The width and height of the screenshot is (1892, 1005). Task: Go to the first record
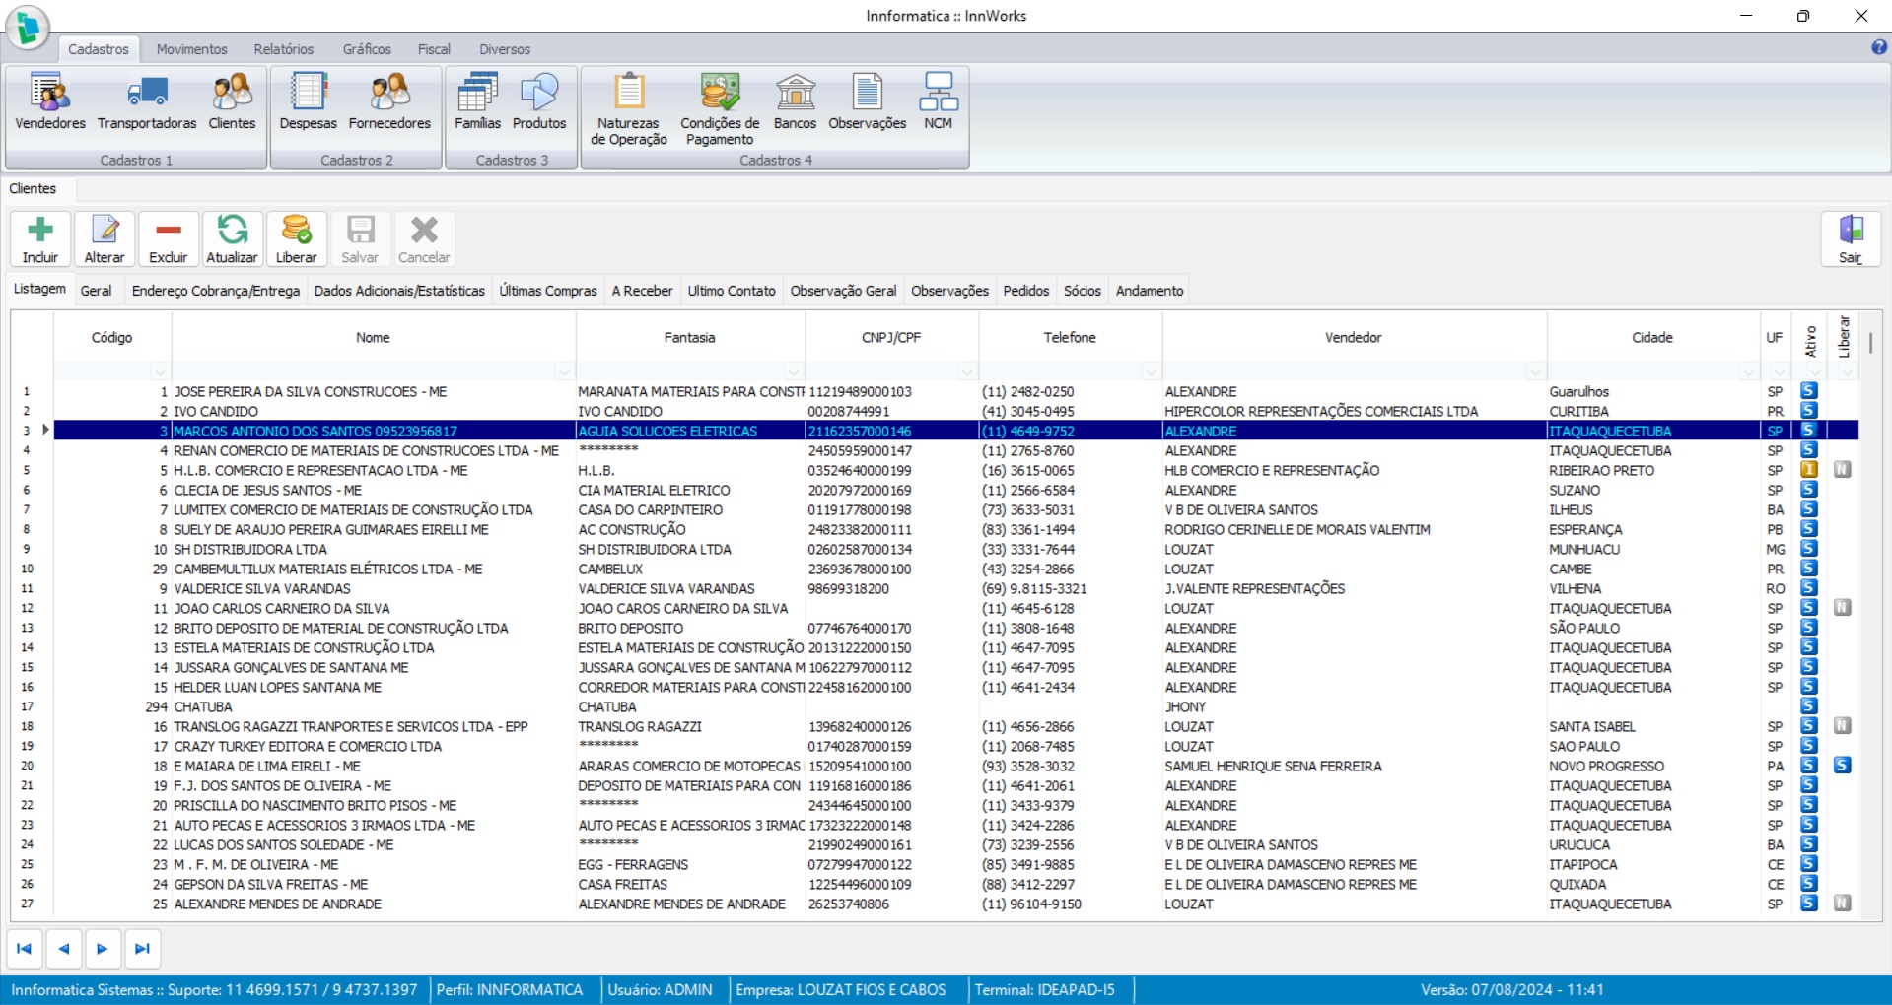point(25,949)
